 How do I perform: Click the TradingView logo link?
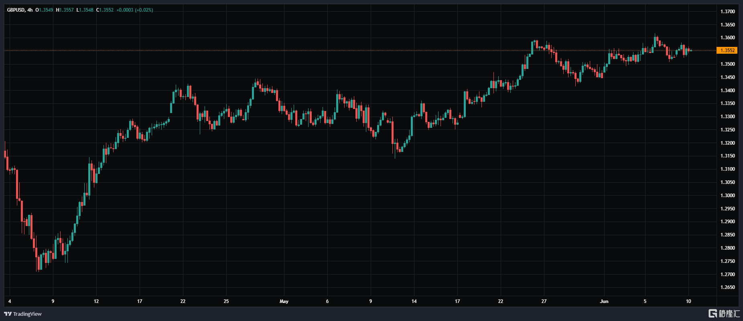point(23,314)
